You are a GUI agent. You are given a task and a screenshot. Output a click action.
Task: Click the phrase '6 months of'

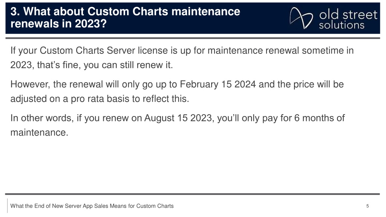(x=320, y=118)
